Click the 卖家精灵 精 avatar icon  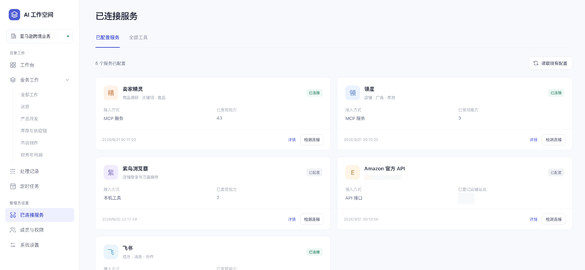coord(111,93)
